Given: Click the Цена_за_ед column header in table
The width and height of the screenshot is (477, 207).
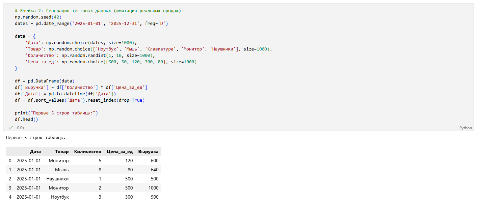Looking at the screenshot, I should click(120, 151).
